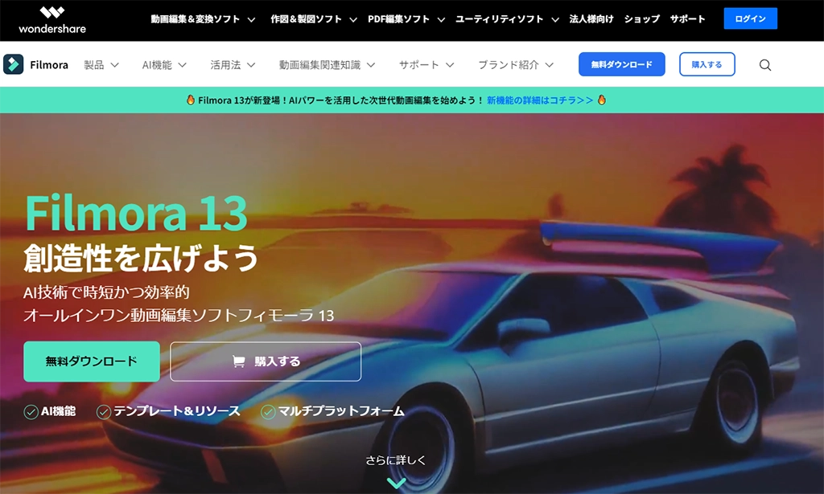The height and width of the screenshot is (494, 824).
Task: Expand the Filmora navbar サポート chevron
Action: [x=450, y=65]
